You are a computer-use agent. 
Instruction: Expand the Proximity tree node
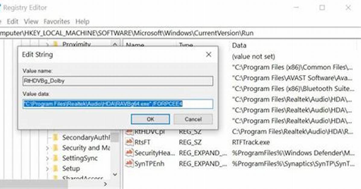[x=47, y=44]
